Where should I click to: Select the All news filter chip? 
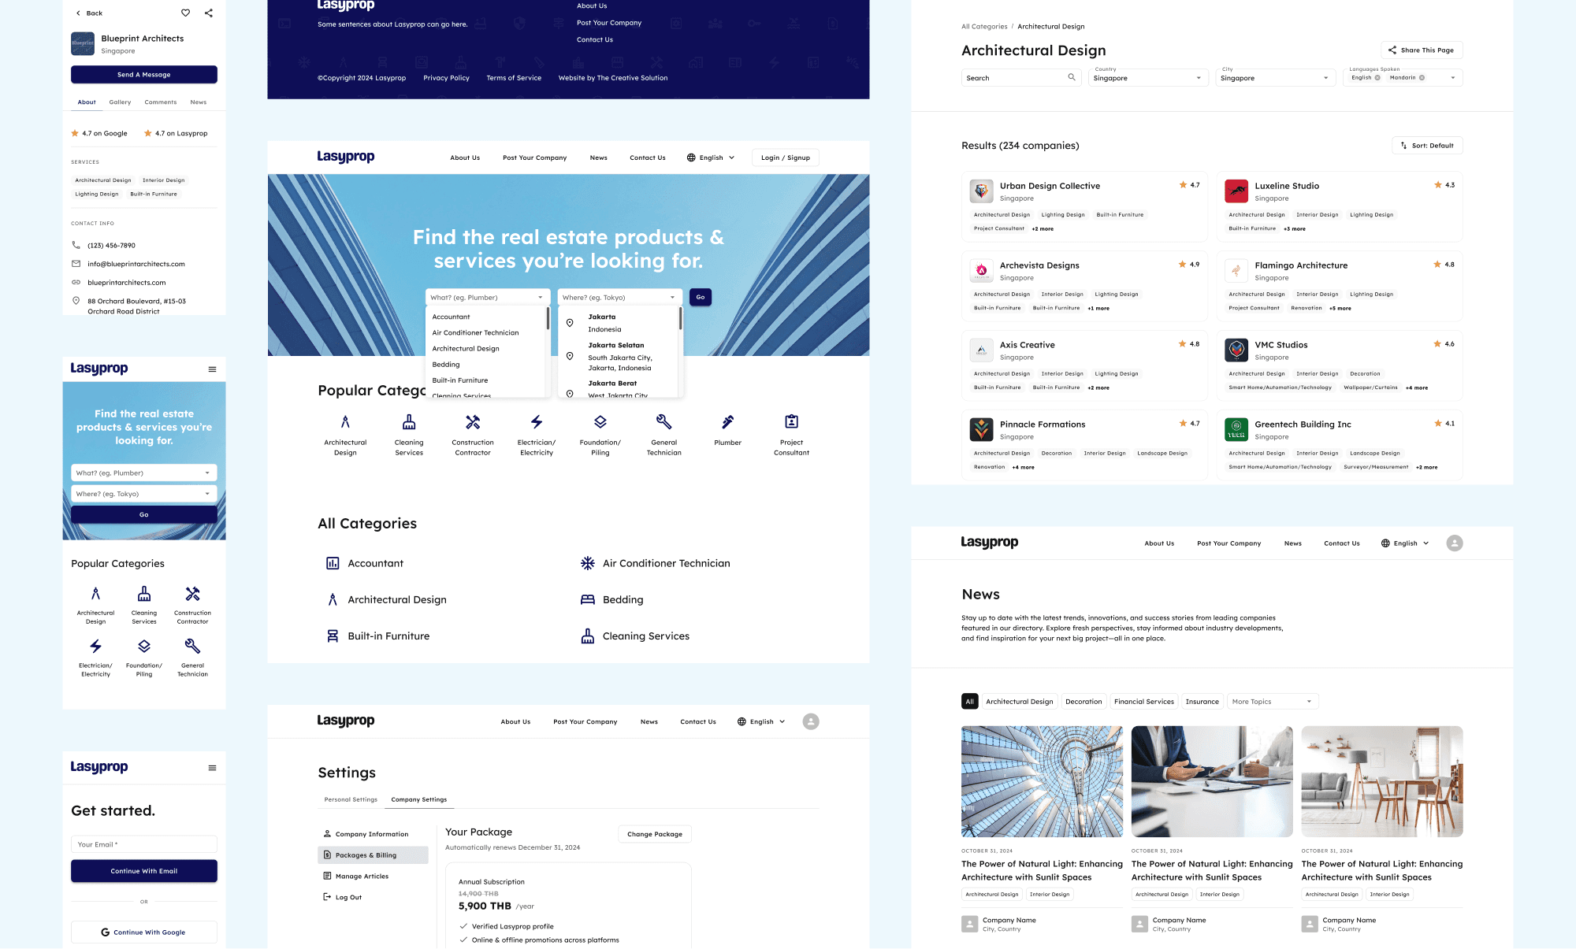click(969, 702)
